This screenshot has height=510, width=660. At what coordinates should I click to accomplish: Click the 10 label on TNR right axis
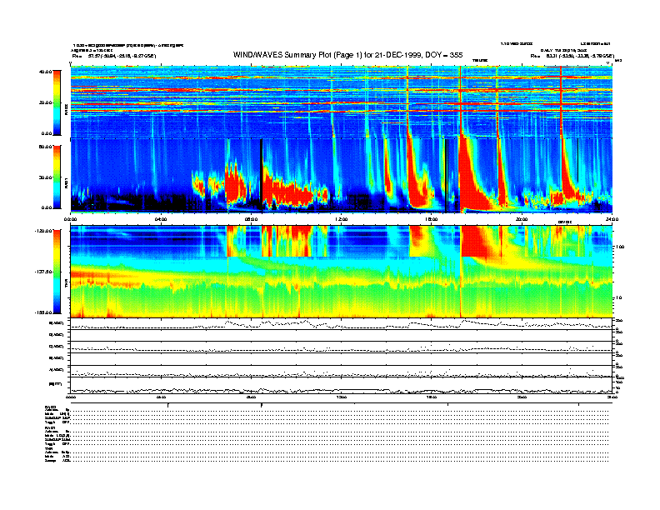pyautogui.click(x=618, y=297)
